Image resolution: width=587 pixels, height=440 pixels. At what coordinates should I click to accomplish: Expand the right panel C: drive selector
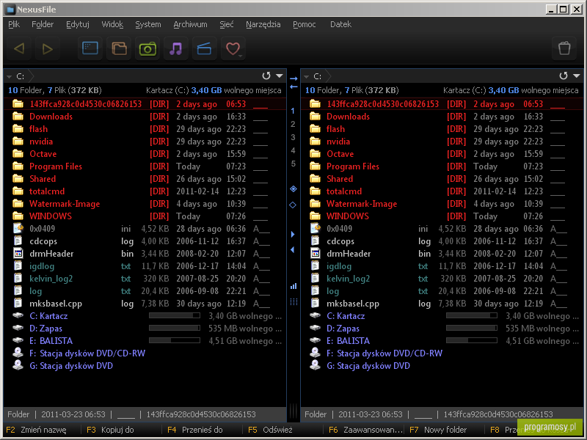point(306,77)
